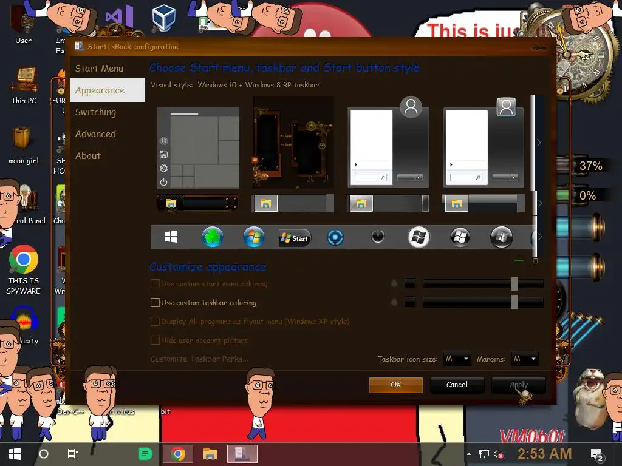The height and width of the screenshot is (466, 622).
Task: Open the Windows Start button on taskbar
Action: 15,454
